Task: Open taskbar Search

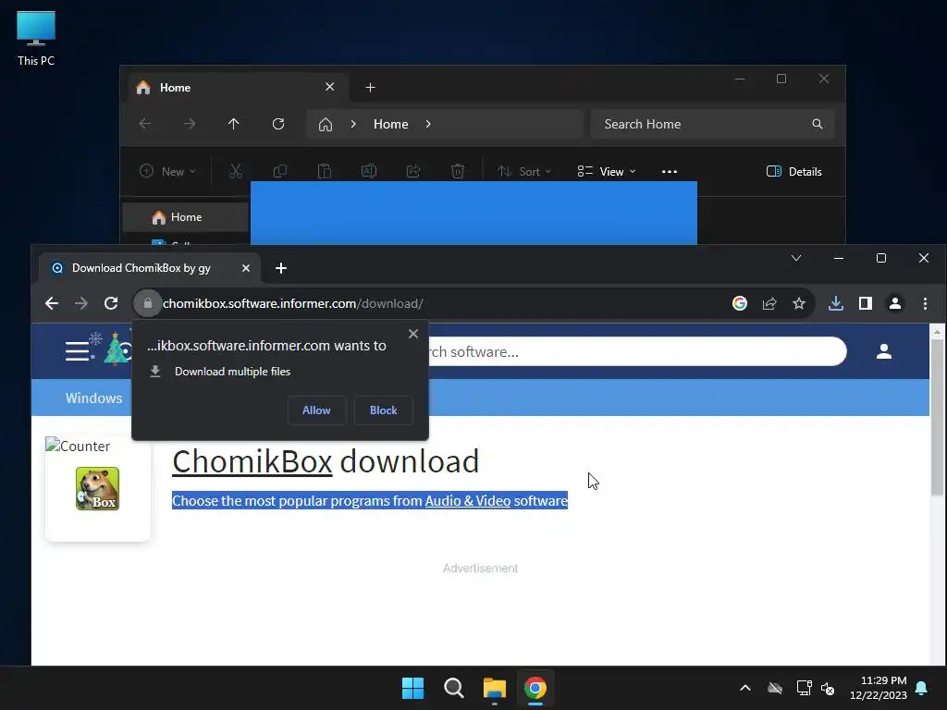Action: 453,688
